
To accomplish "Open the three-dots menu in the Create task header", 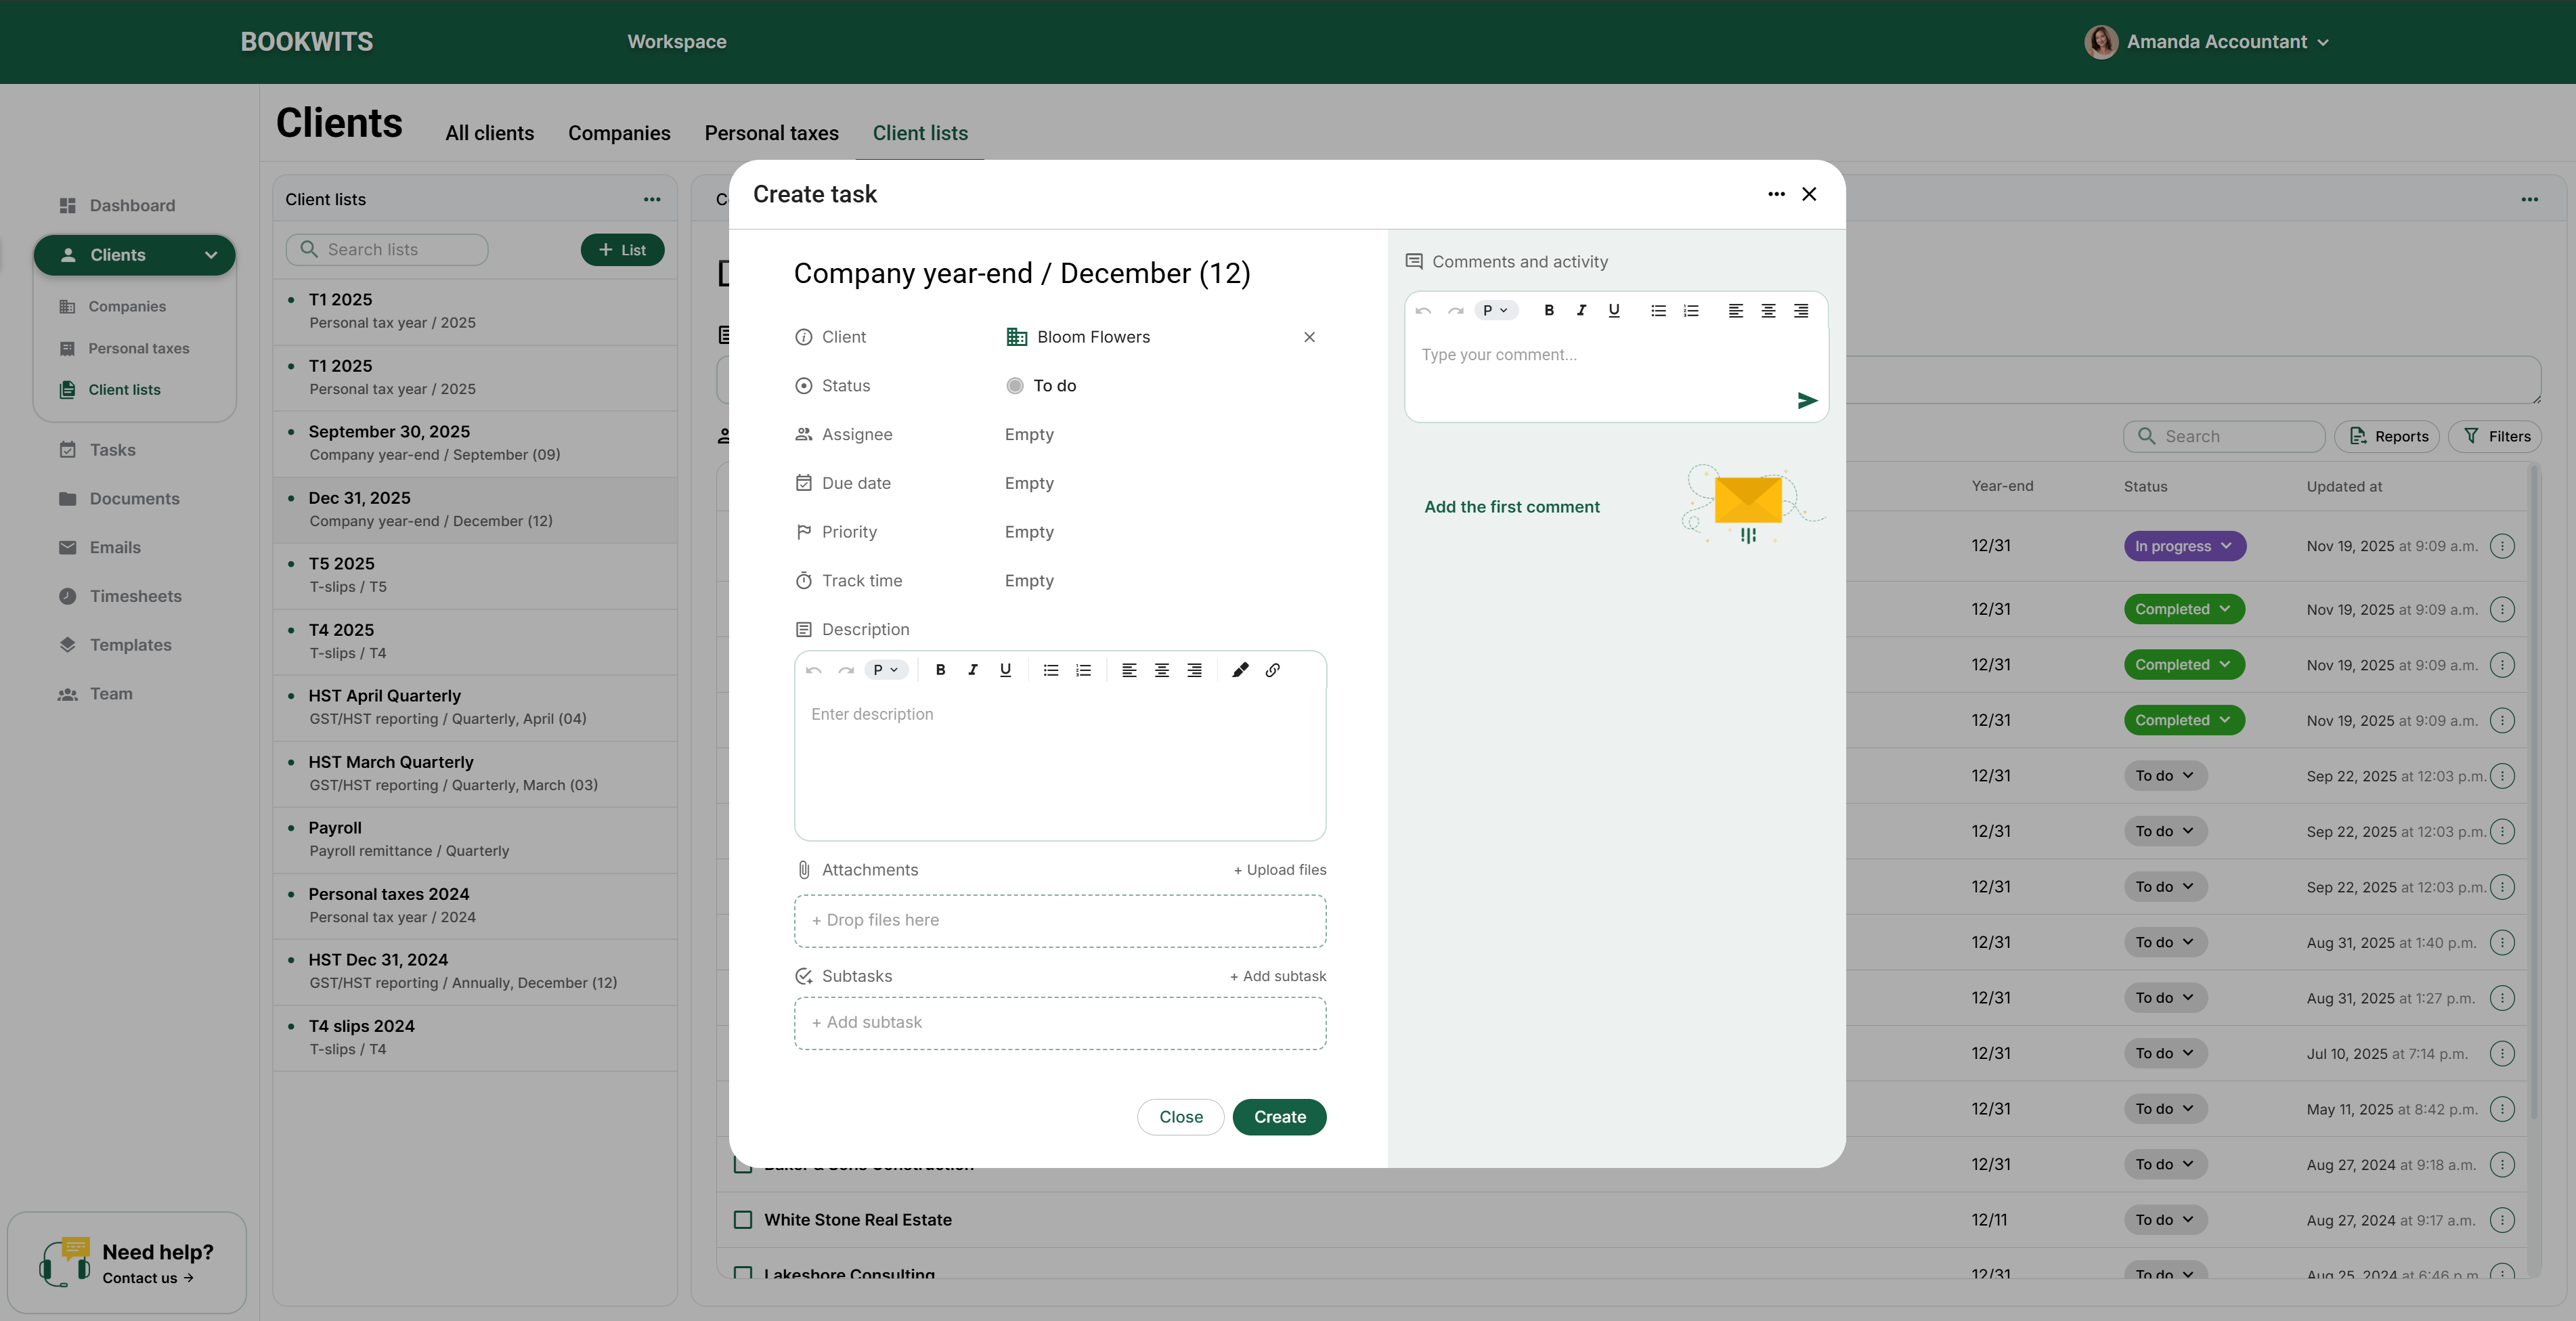I will (x=1776, y=194).
